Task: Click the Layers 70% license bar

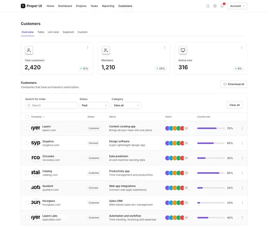Action: point(211,128)
